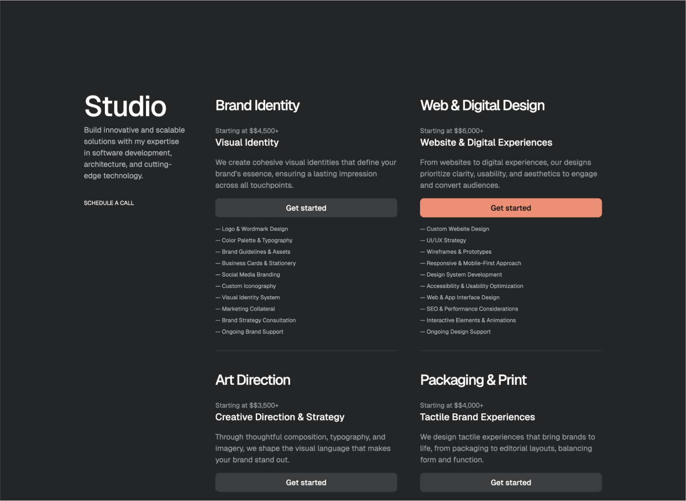This screenshot has height=501, width=686.
Task: Click Visual Identity System item
Action: tap(248, 297)
